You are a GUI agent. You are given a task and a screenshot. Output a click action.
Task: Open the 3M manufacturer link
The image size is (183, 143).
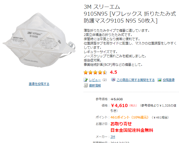[x=113, y=137]
